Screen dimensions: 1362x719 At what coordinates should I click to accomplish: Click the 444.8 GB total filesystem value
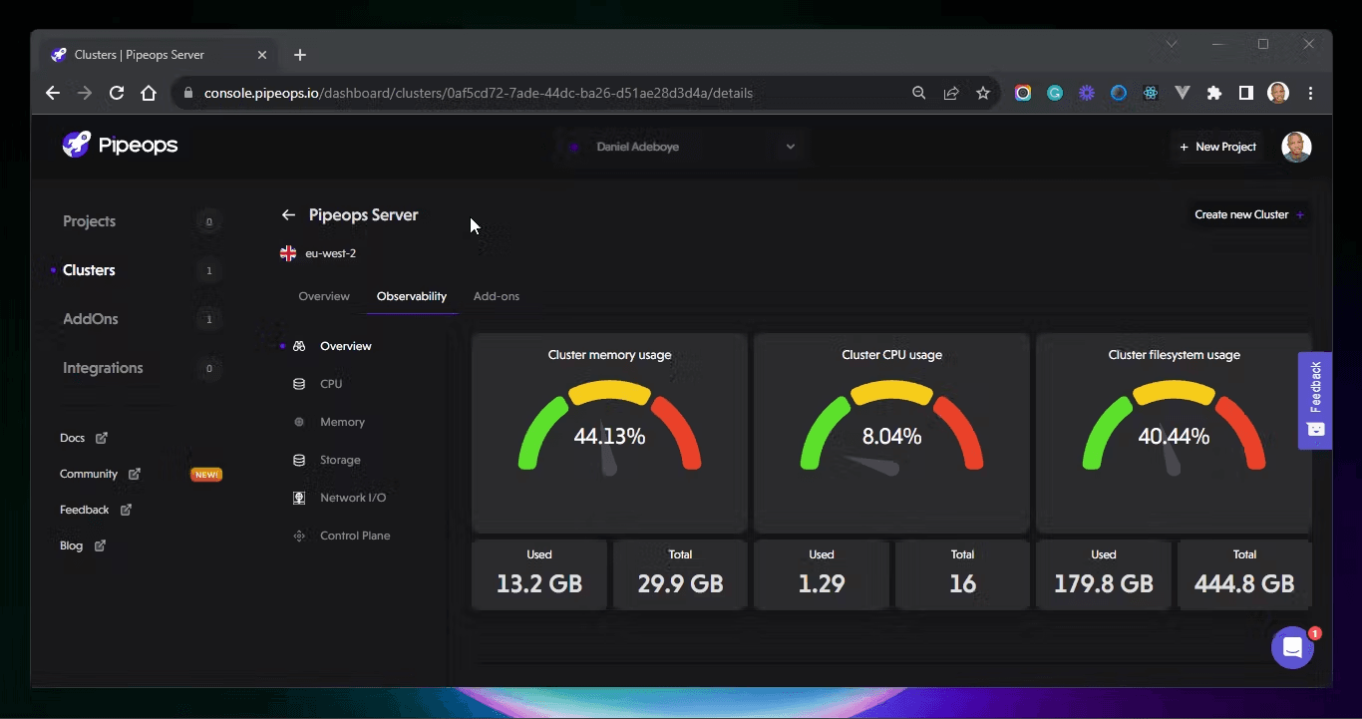tap(1244, 584)
